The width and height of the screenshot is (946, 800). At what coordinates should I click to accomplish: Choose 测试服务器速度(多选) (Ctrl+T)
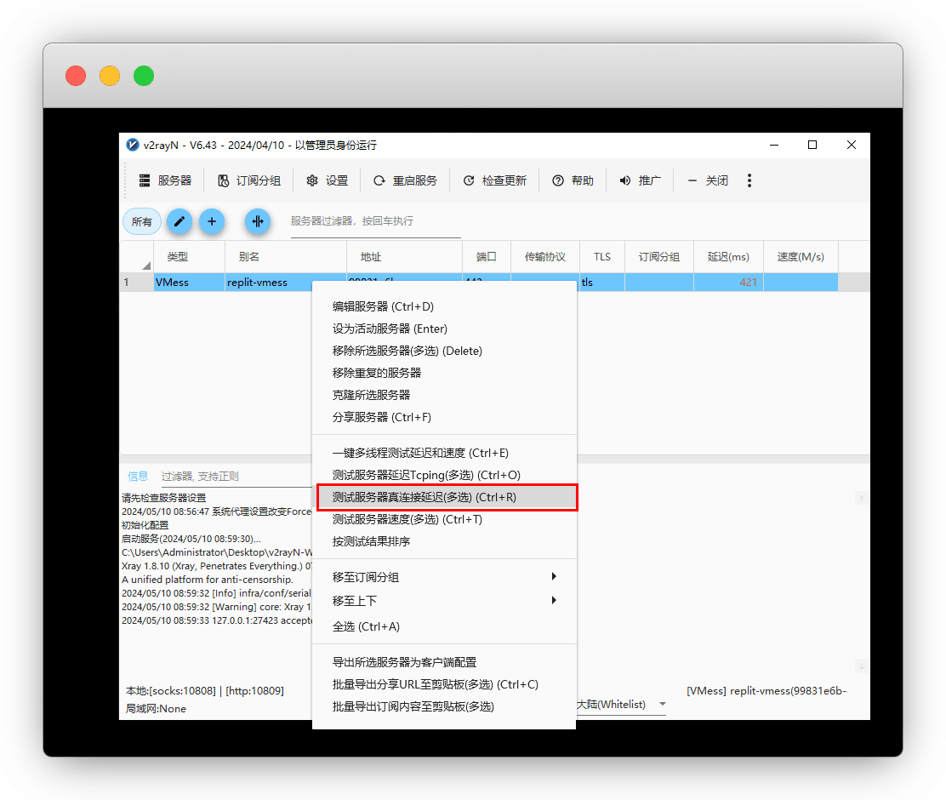444,519
